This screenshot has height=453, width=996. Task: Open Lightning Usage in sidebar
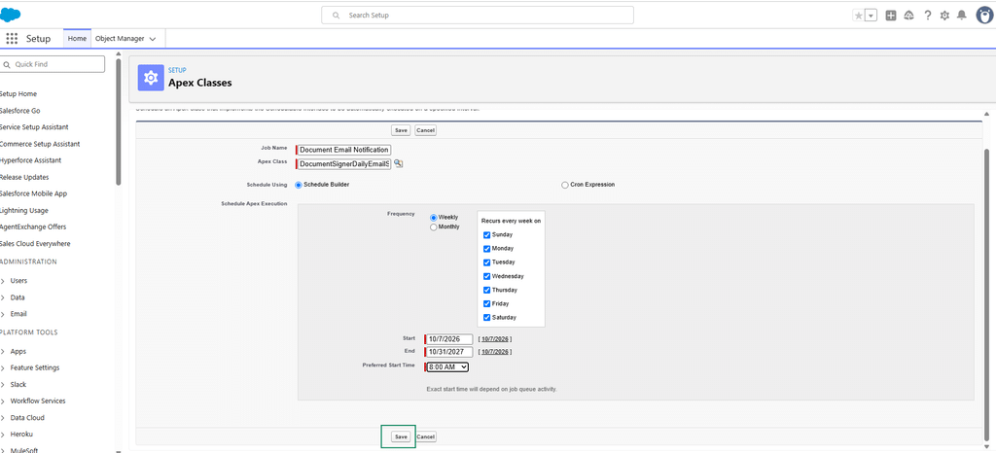click(x=24, y=210)
